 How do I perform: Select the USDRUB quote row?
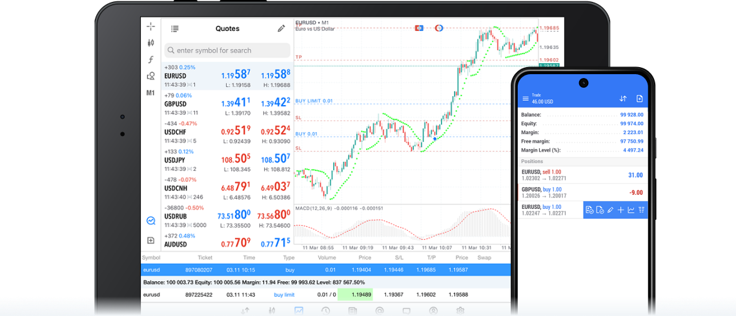coord(227,217)
